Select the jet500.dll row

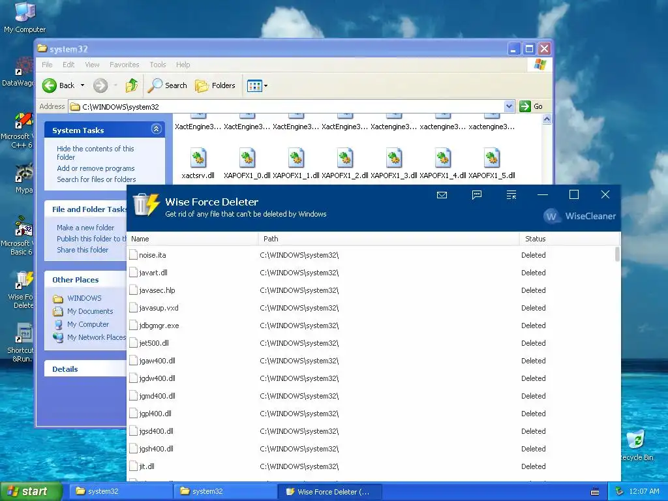pyautogui.click(x=371, y=343)
